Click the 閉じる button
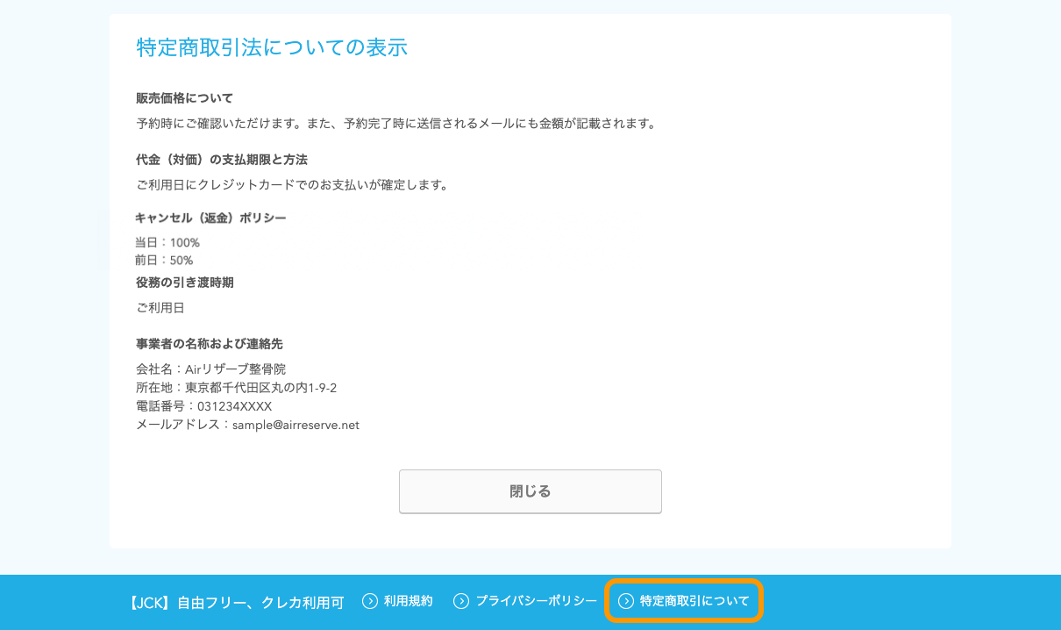The image size is (1061, 630). point(530,491)
